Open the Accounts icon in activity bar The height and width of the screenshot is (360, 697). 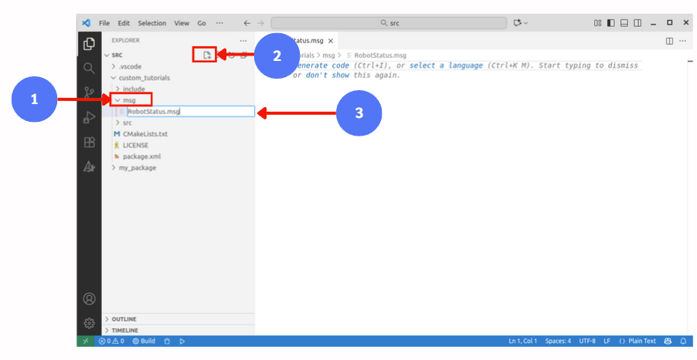coord(89,298)
